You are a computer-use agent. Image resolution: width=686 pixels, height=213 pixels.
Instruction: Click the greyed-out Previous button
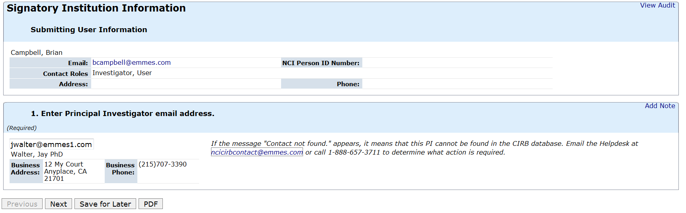[22, 204]
